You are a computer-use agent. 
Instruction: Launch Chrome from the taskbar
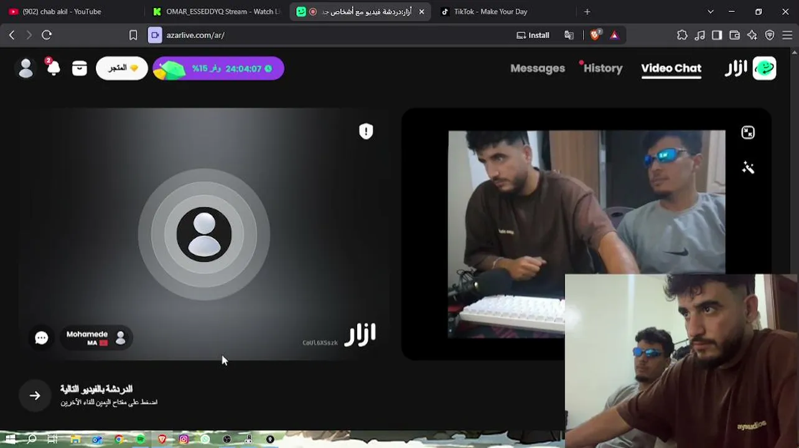119,439
